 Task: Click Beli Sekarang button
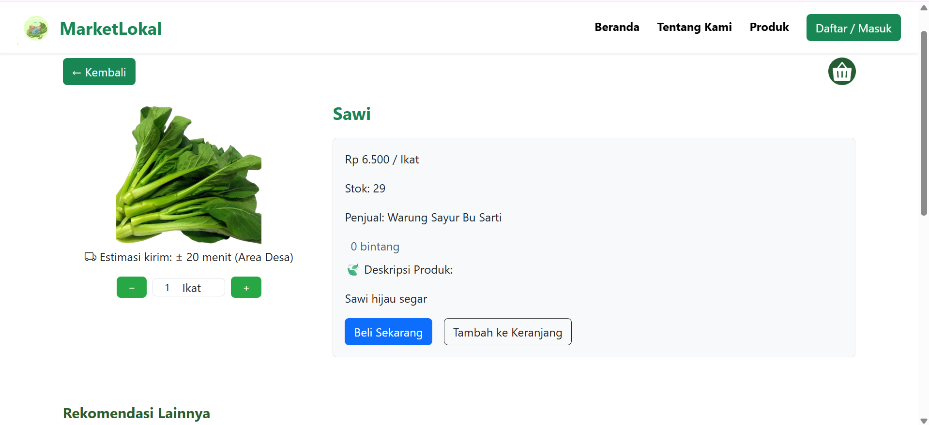tap(388, 332)
